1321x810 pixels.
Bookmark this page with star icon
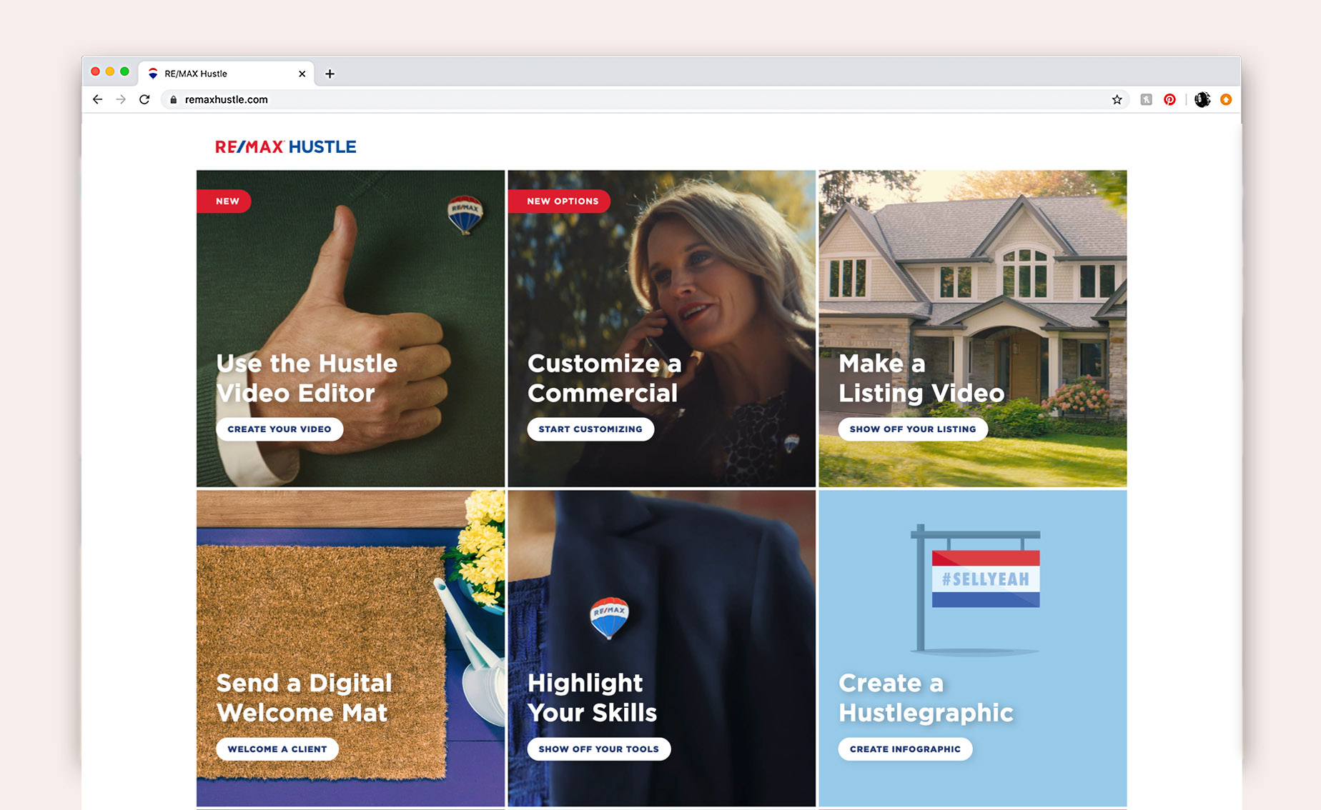[1117, 99]
